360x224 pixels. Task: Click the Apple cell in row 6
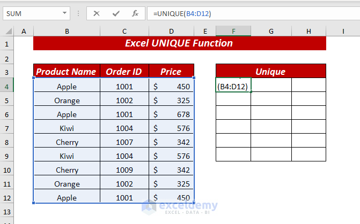pyautogui.click(x=67, y=113)
